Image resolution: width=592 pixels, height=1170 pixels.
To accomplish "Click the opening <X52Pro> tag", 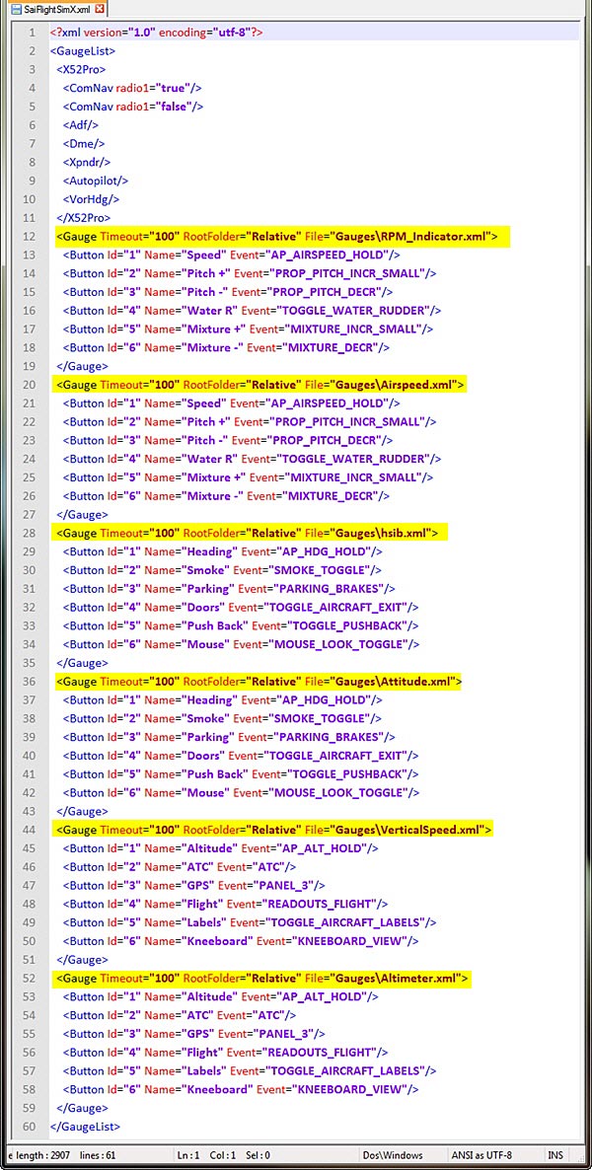I will pos(81,69).
